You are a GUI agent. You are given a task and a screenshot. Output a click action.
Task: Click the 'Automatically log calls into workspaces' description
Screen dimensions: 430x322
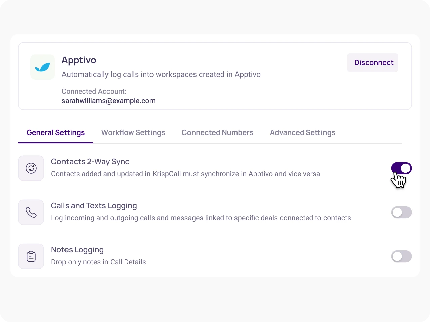(x=161, y=75)
